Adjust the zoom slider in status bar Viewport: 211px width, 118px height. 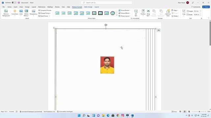pos(199,111)
